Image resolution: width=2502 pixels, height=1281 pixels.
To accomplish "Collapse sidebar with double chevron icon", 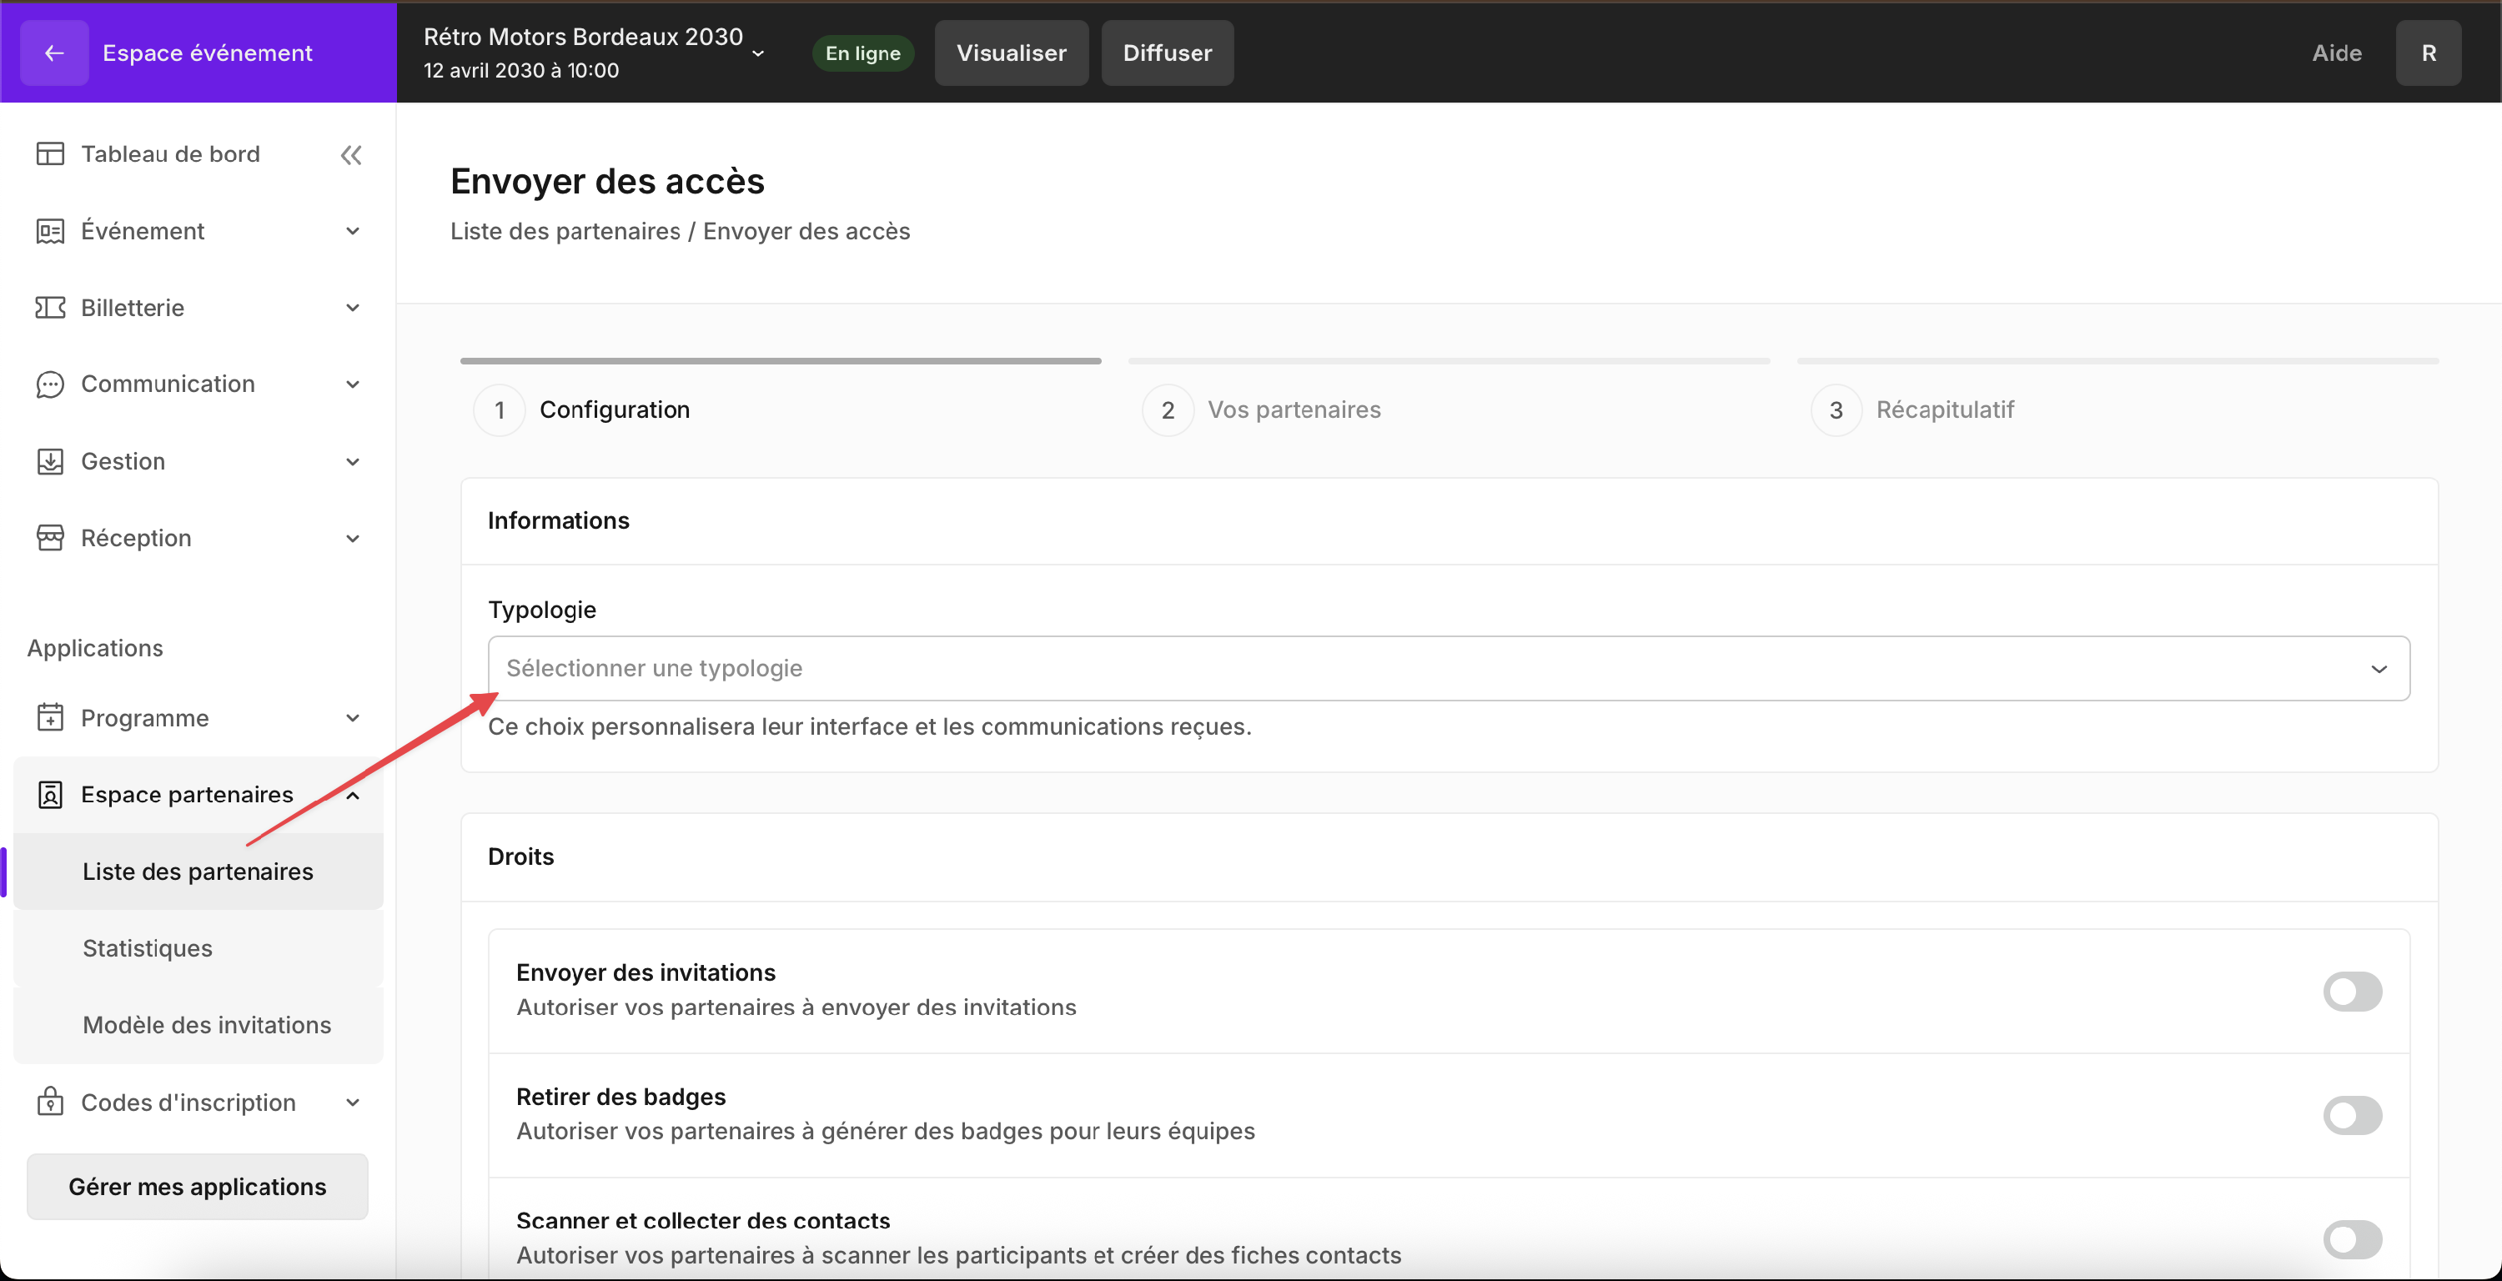I will [350, 154].
